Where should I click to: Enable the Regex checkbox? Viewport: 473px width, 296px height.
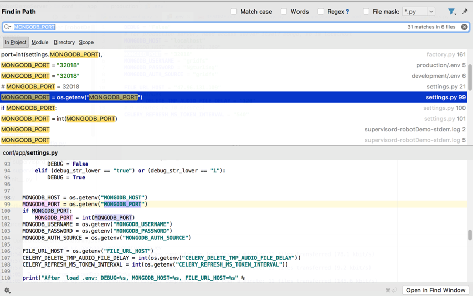coord(321,12)
